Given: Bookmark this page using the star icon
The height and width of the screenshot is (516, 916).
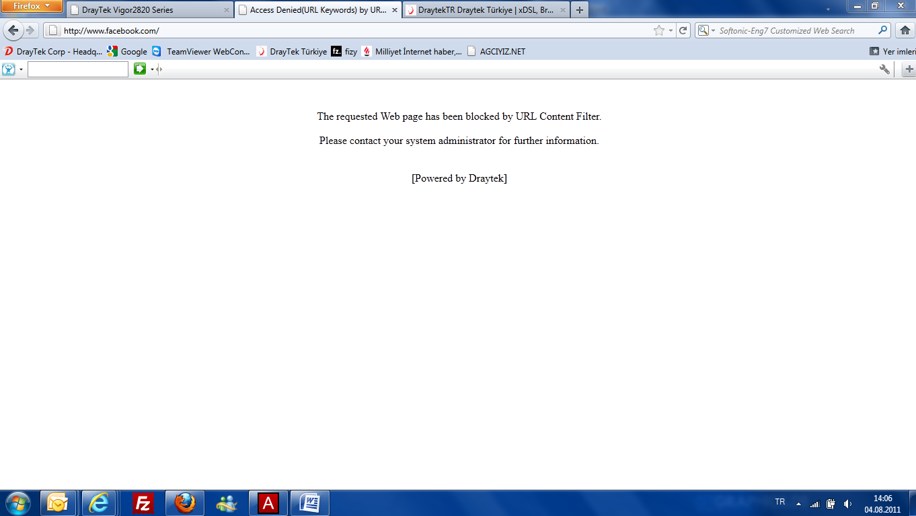Looking at the screenshot, I should [x=659, y=30].
